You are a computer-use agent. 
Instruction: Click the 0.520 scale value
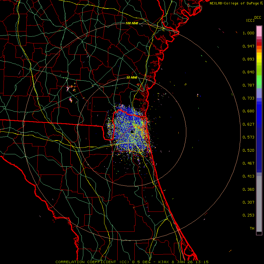pos(248,150)
